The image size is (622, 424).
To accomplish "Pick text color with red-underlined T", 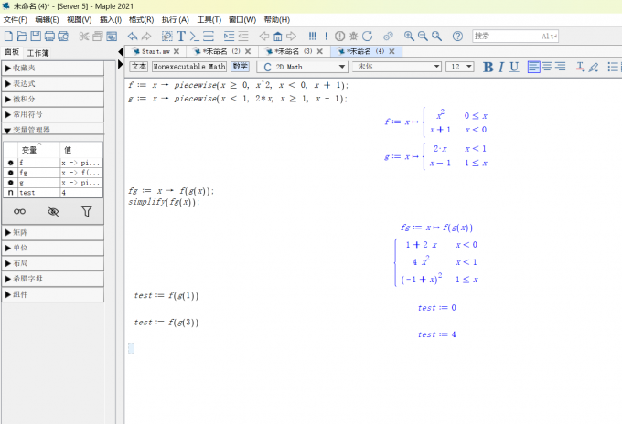I will click(x=580, y=67).
